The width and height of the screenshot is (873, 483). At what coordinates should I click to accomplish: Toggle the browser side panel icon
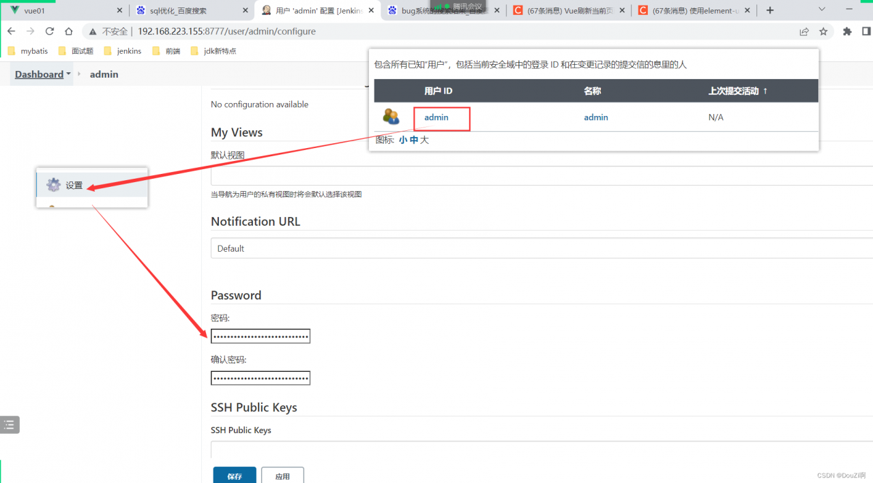click(x=866, y=31)
